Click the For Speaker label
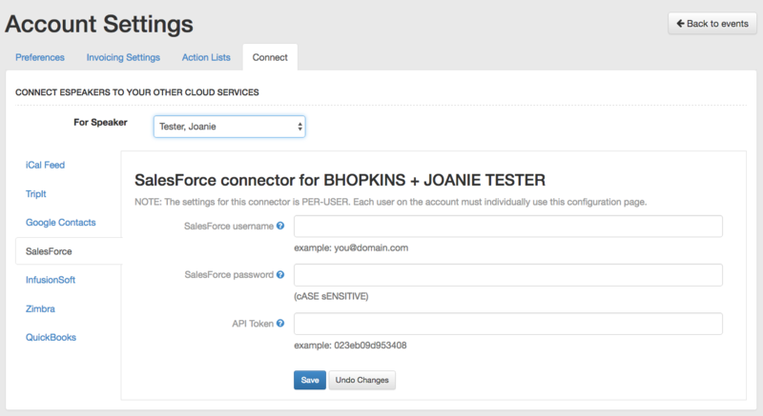 point(101,122)
